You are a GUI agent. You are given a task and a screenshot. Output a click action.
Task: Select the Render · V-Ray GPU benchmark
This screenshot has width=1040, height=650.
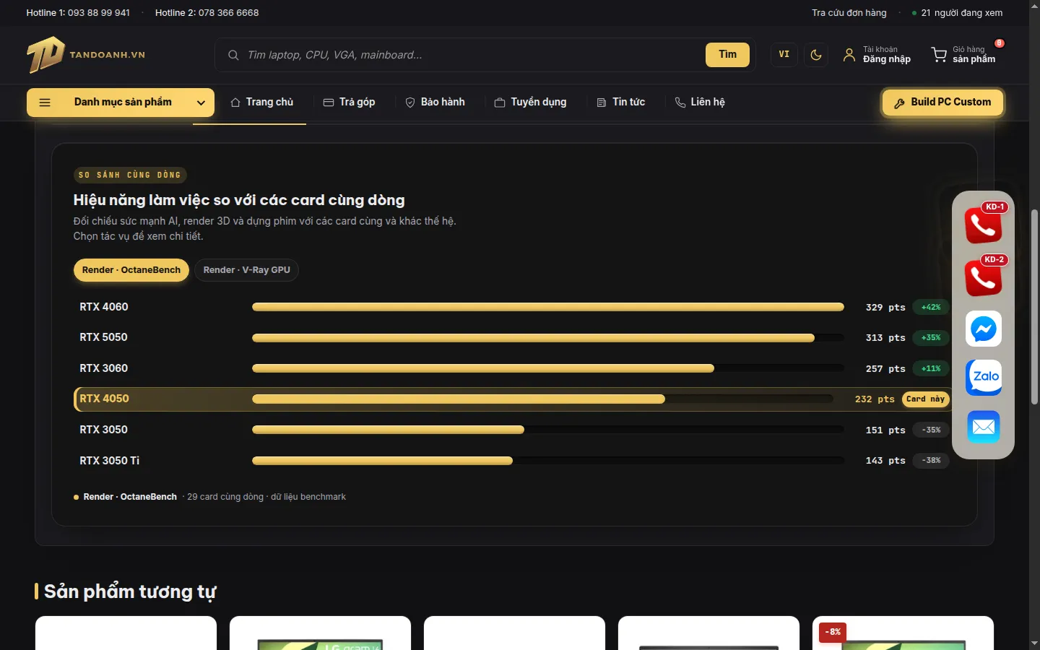pyautogui.click(x=247, y=270)
